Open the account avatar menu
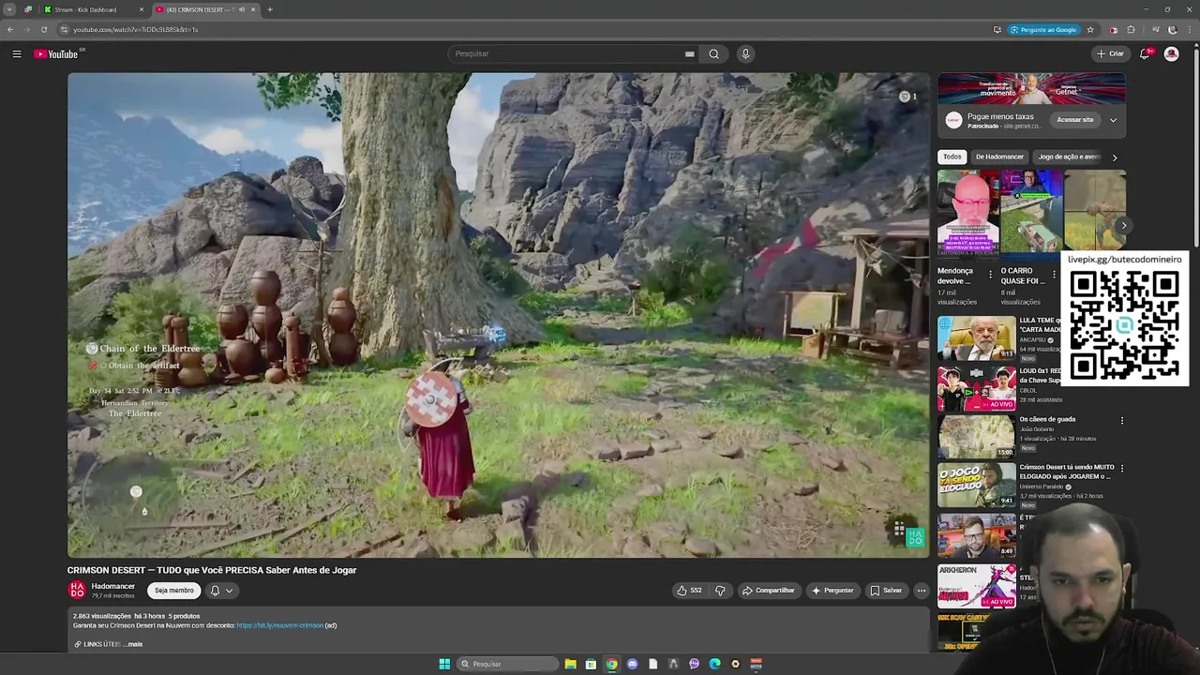The width and height of the screenshot is (1200, 675). pyautogui.click(x=1171, y=53)
